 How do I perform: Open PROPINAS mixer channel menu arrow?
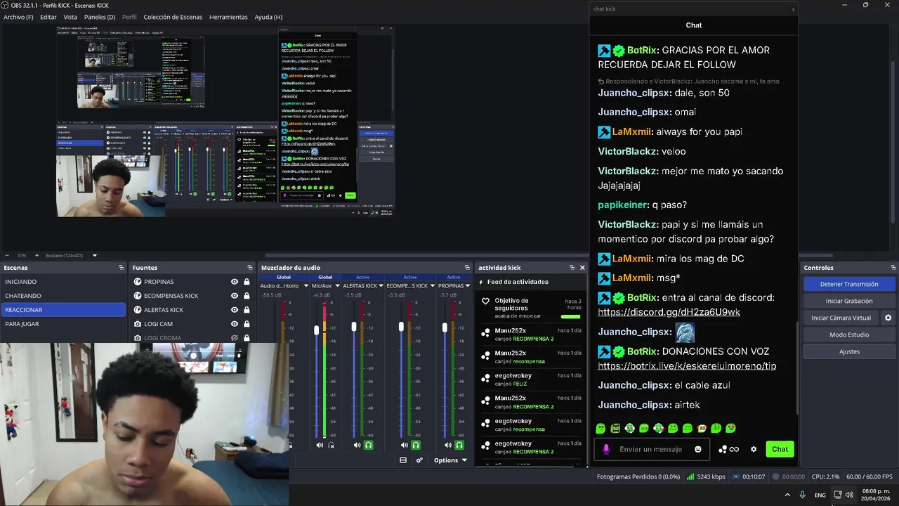pos(468,286)
